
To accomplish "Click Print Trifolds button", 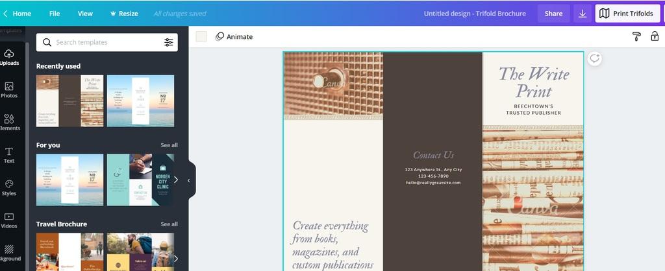I will coord(627,14).
